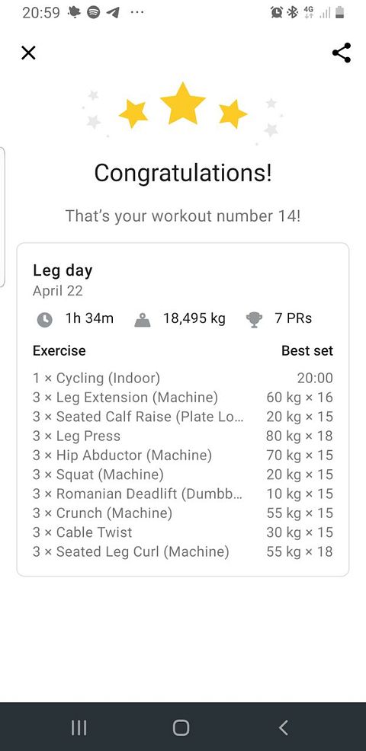This screenshot has width=366, height=751.
Task: Open the Hip Abductor (Machine) entry
Action: (183, 455)
